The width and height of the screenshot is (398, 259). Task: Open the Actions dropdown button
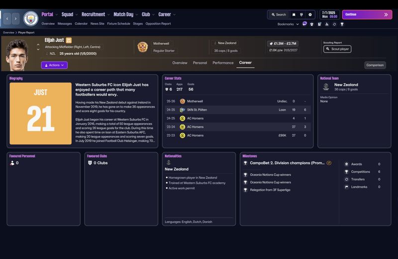click(x=54, y=65)
